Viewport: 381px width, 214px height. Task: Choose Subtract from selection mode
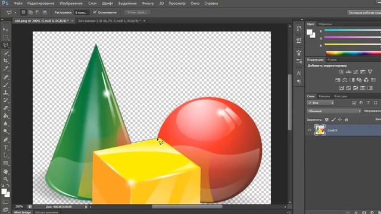point(38,12)
